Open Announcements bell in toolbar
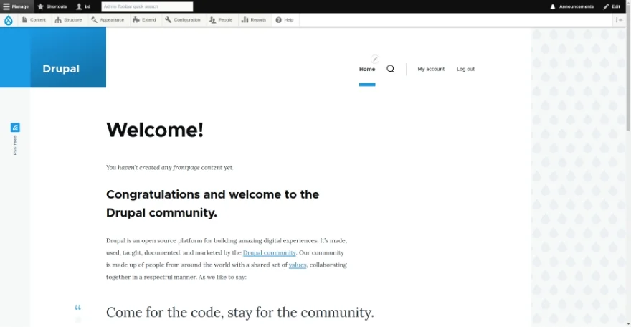The image size is (631, 327). tap(572, 6)
